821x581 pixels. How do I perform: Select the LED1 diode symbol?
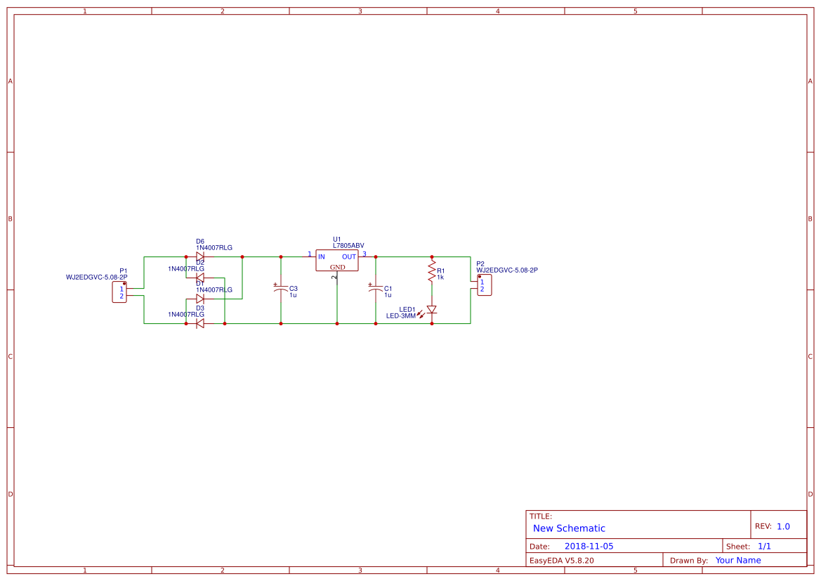(x=431, y=310)
